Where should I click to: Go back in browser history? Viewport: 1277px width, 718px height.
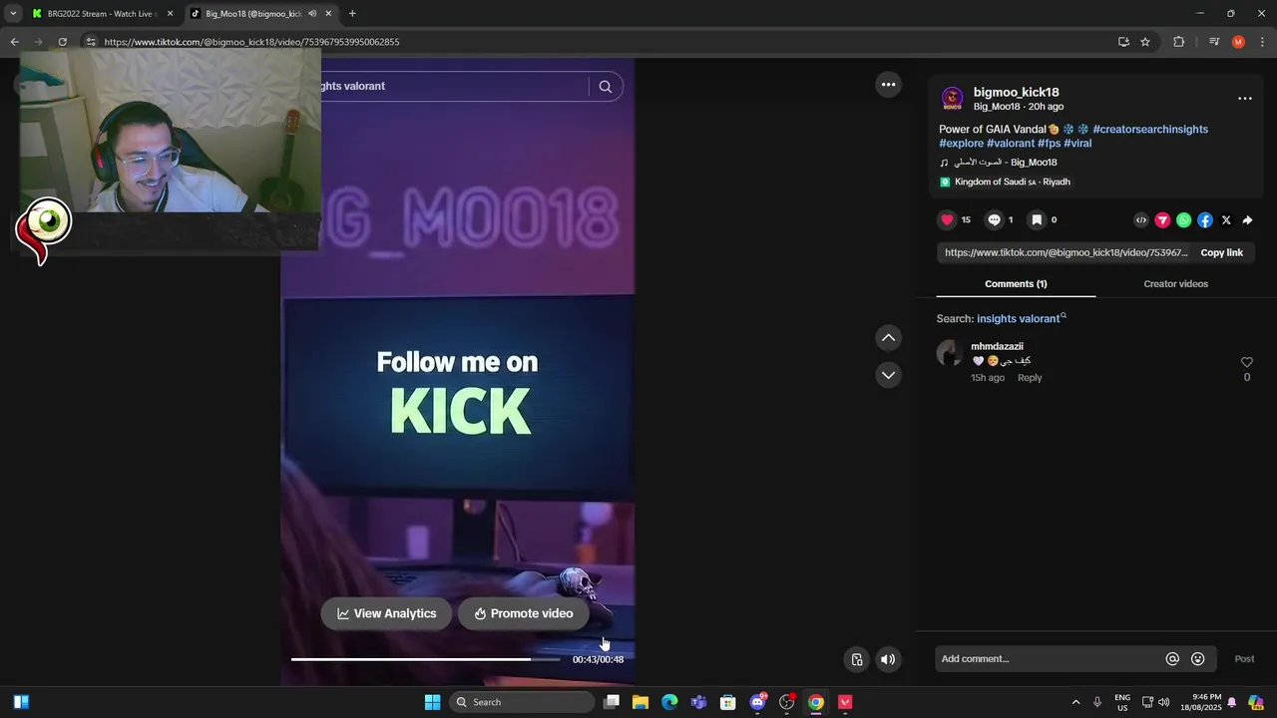coord(14,42)
